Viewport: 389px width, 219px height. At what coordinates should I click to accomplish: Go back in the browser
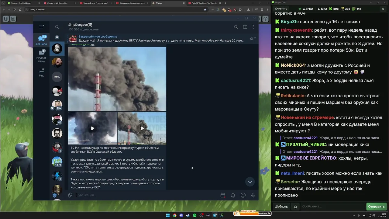click(x=3, y=9)
